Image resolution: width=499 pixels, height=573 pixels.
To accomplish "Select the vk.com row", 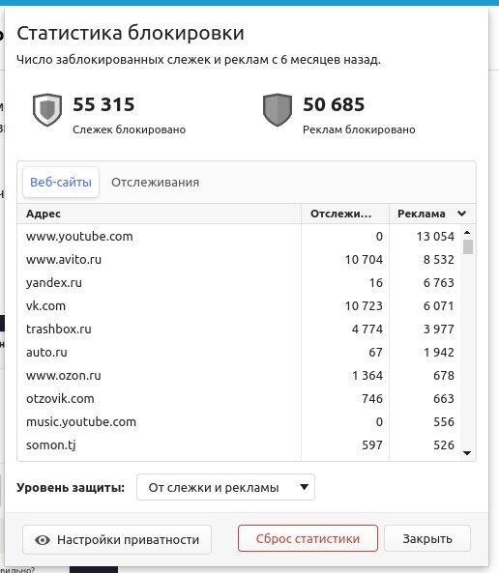I will click(240, 306).
